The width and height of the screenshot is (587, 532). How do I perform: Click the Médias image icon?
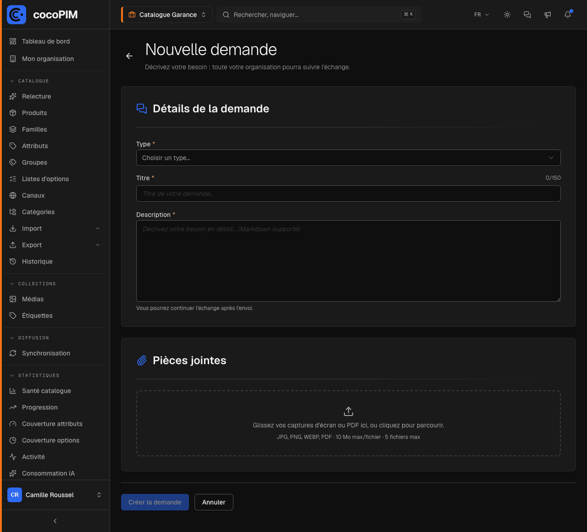[x=13, y=299]
